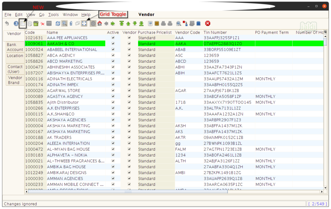This screenshot has height=209, width=331.
Task: Click the Home toolbar icon
Action: pos(100,24)
